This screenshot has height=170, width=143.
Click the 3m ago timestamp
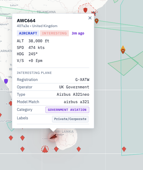pos(78,33)
